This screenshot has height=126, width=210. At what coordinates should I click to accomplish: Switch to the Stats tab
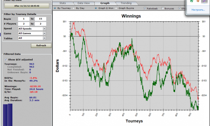point(62,3)
